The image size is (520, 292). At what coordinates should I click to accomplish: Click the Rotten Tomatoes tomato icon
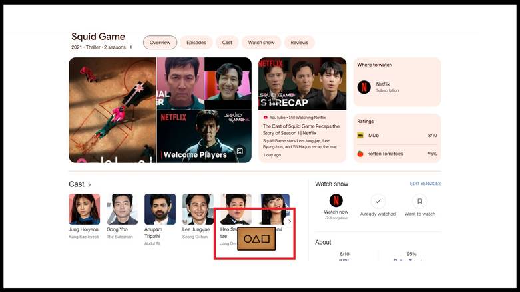coord(360,154)
